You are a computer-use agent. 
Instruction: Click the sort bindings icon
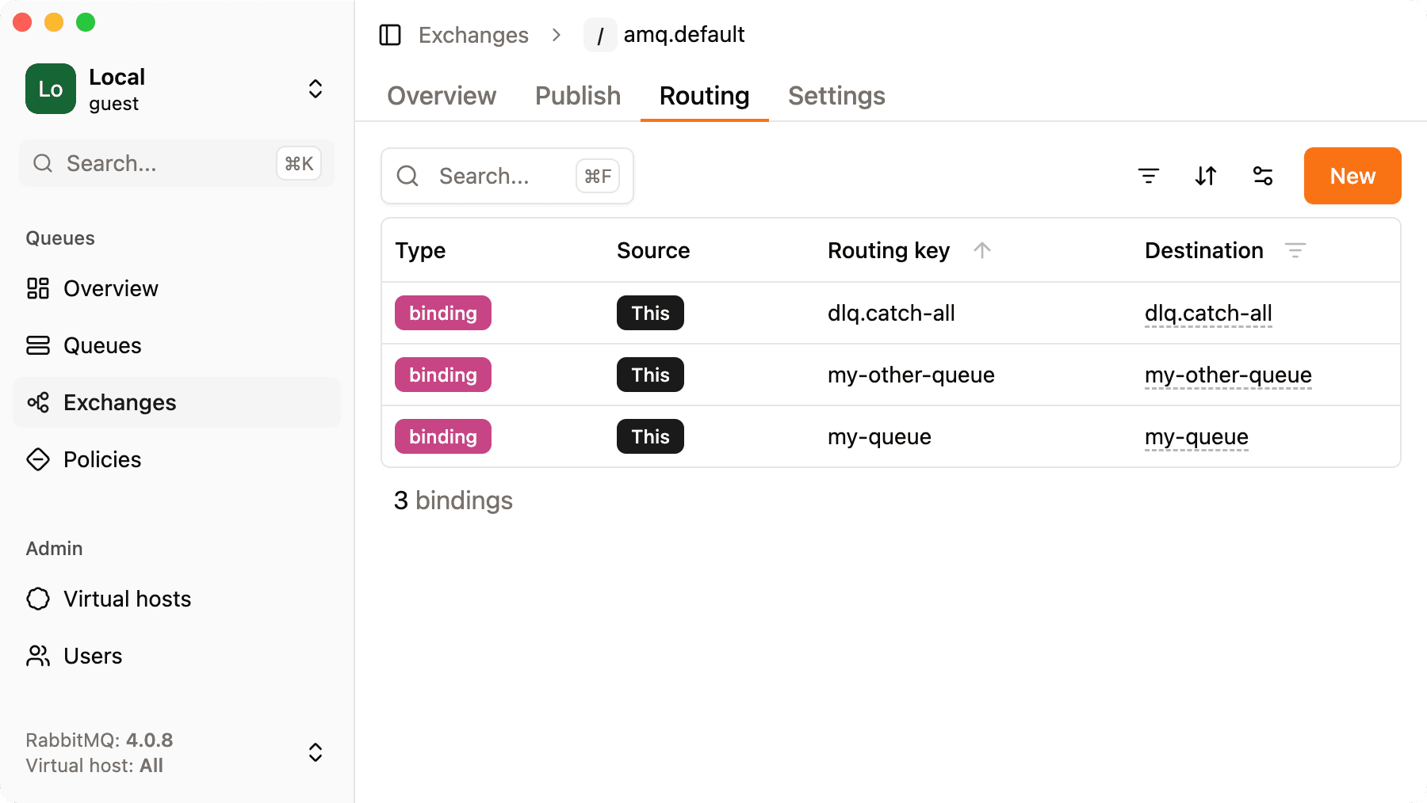click(x=1205, y=176)
